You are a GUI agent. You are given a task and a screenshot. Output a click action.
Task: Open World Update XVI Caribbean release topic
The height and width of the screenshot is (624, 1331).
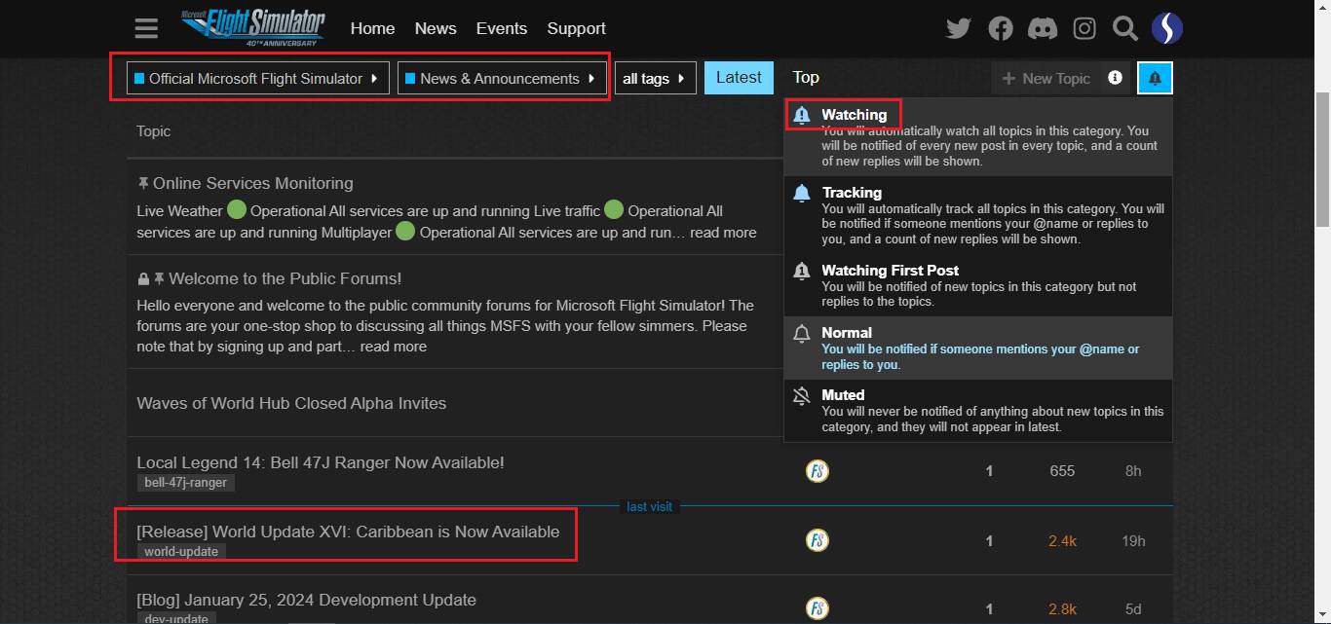click(x=348, y=532)
